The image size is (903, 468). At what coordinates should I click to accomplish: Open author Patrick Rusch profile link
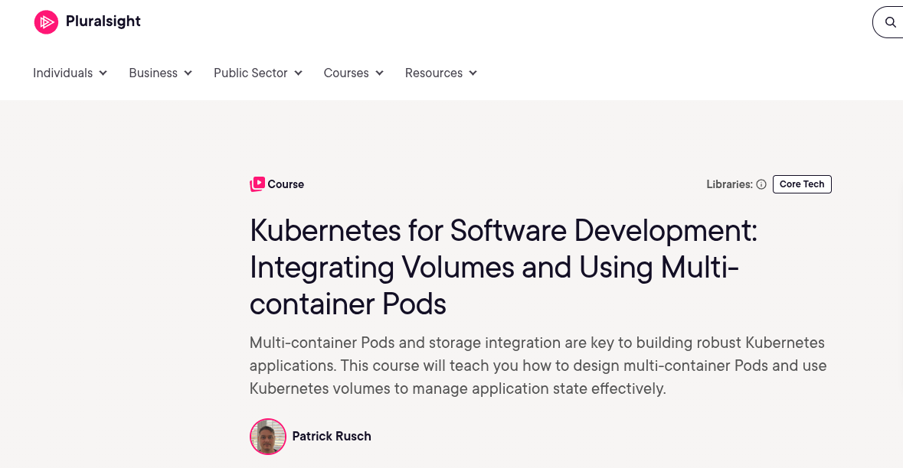pyautogui.click(x=332, y=437)
